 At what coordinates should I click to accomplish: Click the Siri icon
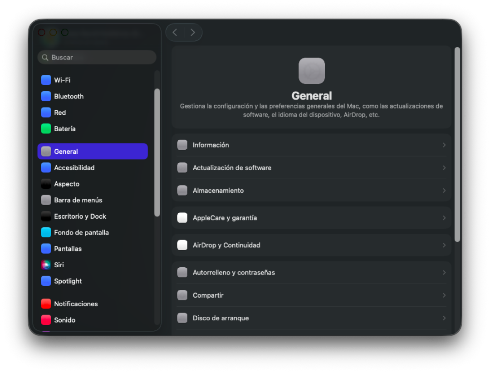click(46, 265)
